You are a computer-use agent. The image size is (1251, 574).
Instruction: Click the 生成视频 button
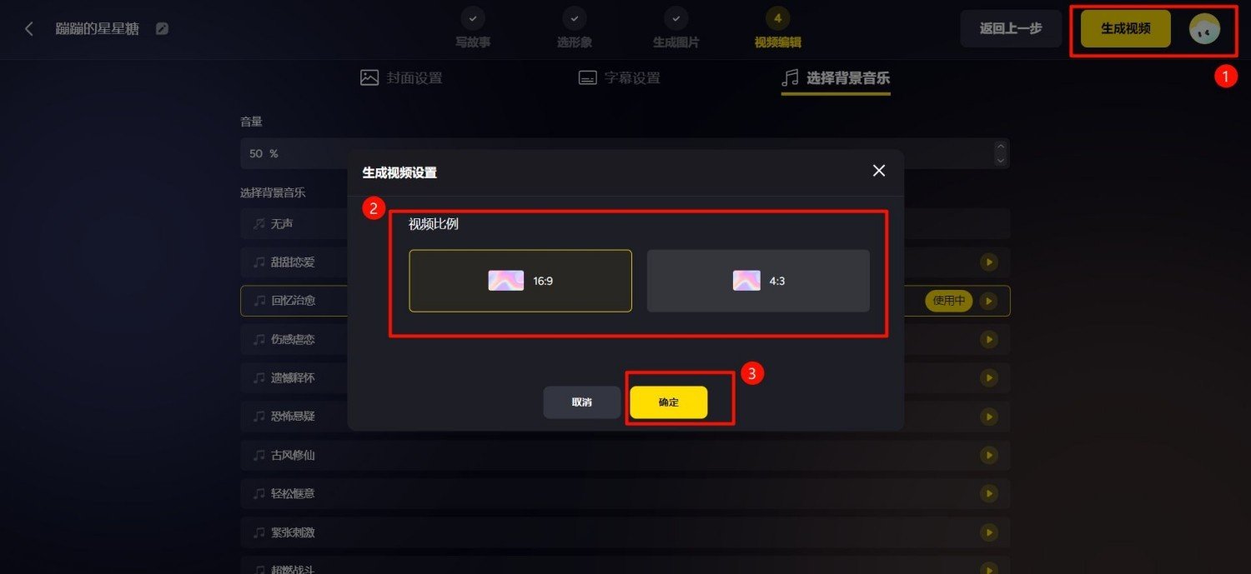click(x=1126, y=28)
